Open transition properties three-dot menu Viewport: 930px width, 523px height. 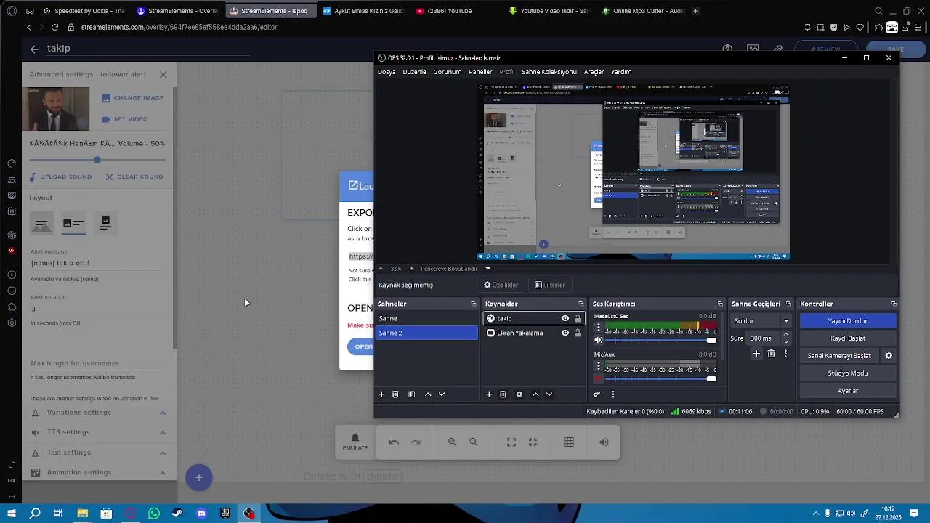click(785, 354)
